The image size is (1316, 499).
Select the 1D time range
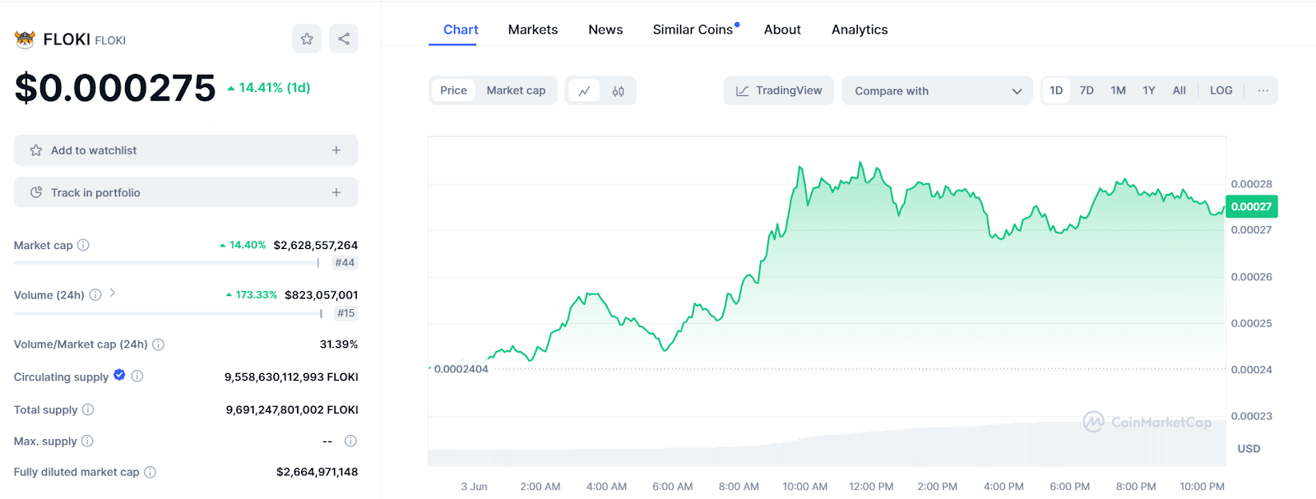pyautogui.click(x=1056, y=90)
